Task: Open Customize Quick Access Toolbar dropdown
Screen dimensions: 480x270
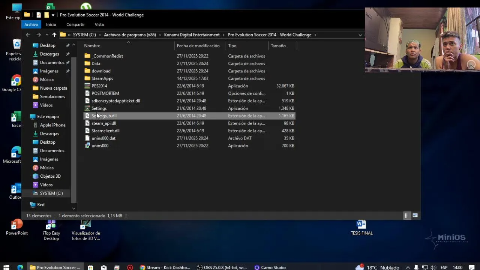Action: coord(53,15)
